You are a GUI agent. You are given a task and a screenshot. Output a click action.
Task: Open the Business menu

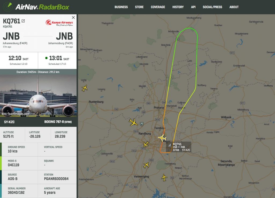121,7
